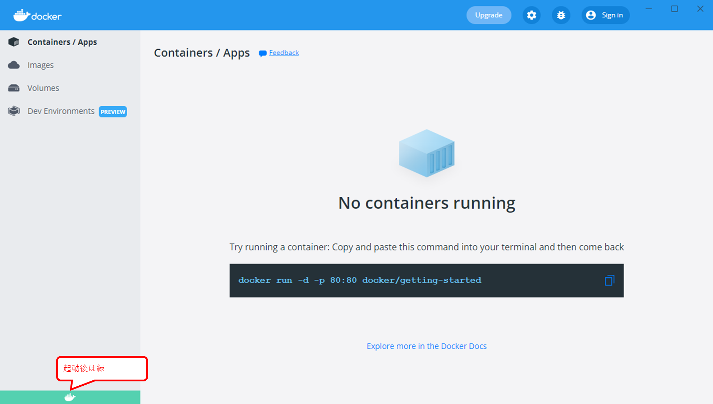The height and width of the screenshot is (404, 713).
Task: Click the Dev Environments box icon
Action: point(14,111)
